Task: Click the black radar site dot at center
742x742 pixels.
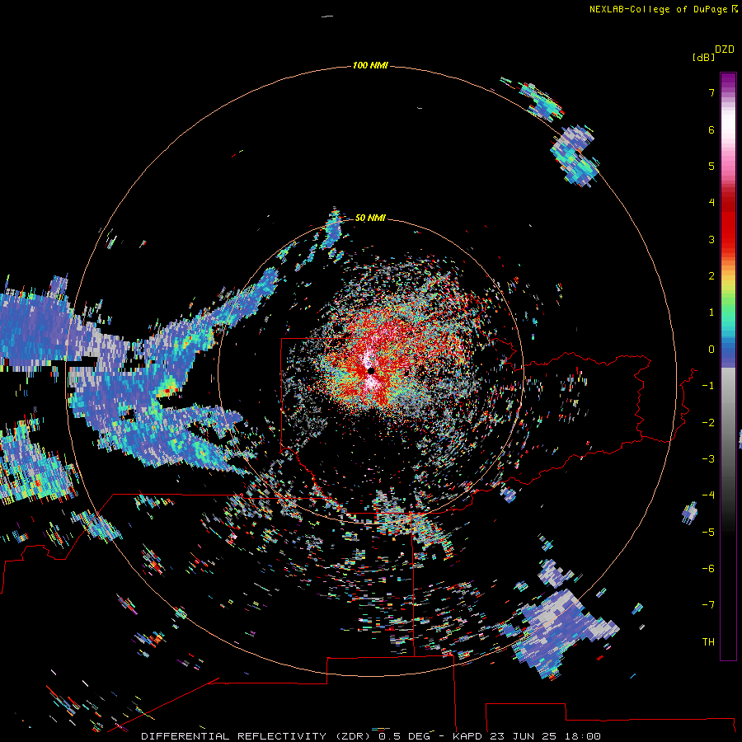Action: tap(371, 371)
